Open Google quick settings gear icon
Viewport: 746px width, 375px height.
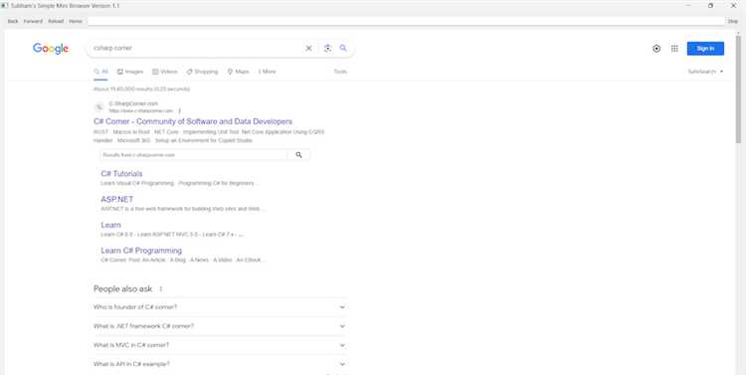tap(656, 49)
